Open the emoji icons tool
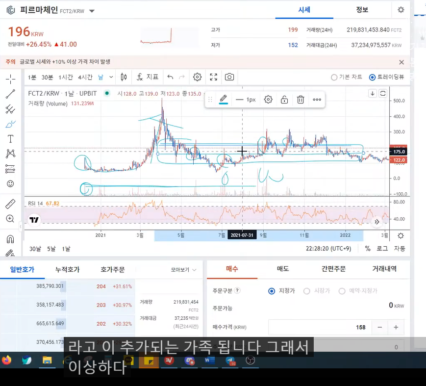Image resolution: width=426 pixels, height=386 pixels. pyautogui.click(x=10, y=184)
